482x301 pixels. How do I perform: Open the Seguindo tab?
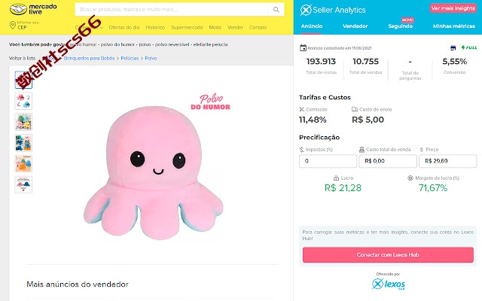tap(400, 26)
